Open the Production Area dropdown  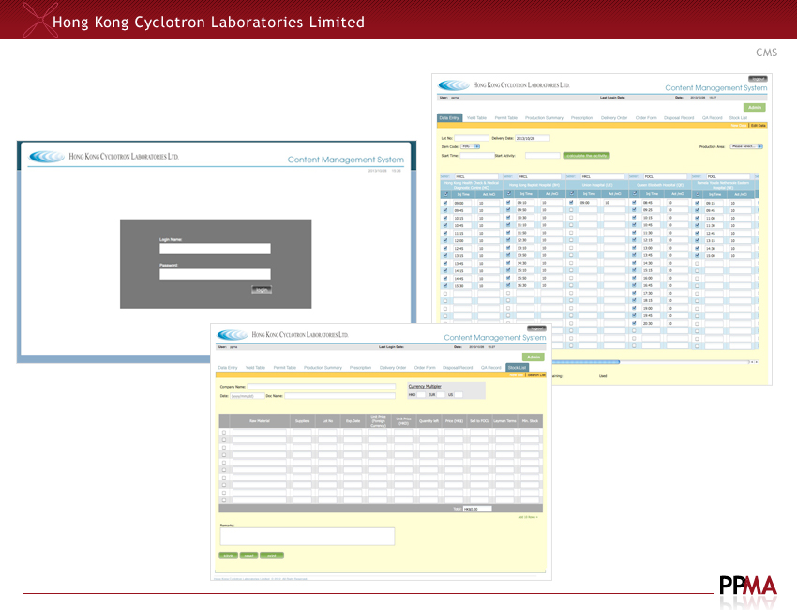point(746,146)
